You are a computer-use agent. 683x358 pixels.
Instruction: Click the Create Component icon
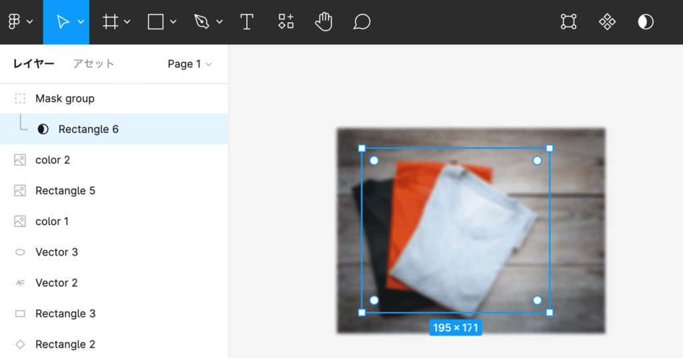coord(607,22)
